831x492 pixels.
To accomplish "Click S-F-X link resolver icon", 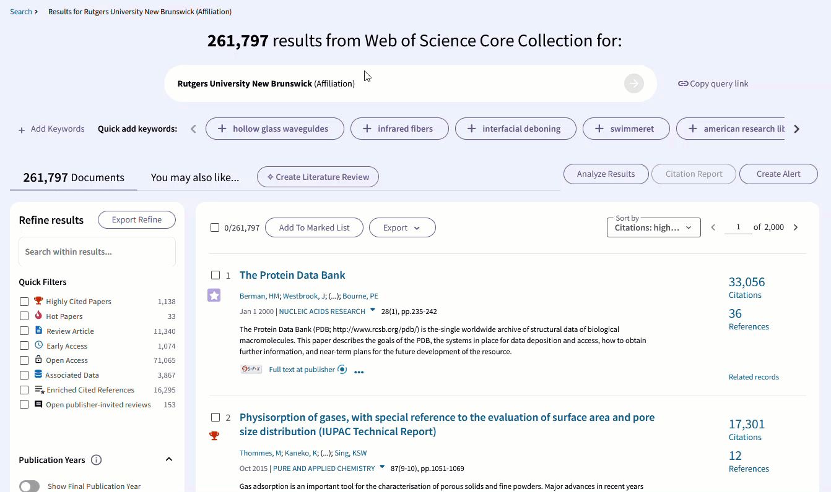I will click(251, 369).
